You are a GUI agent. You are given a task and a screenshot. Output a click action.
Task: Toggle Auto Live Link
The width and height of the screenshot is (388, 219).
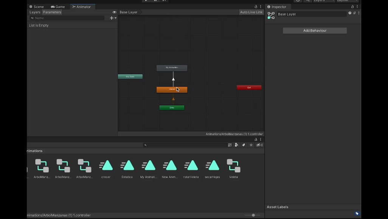click(x=251, y=12)
